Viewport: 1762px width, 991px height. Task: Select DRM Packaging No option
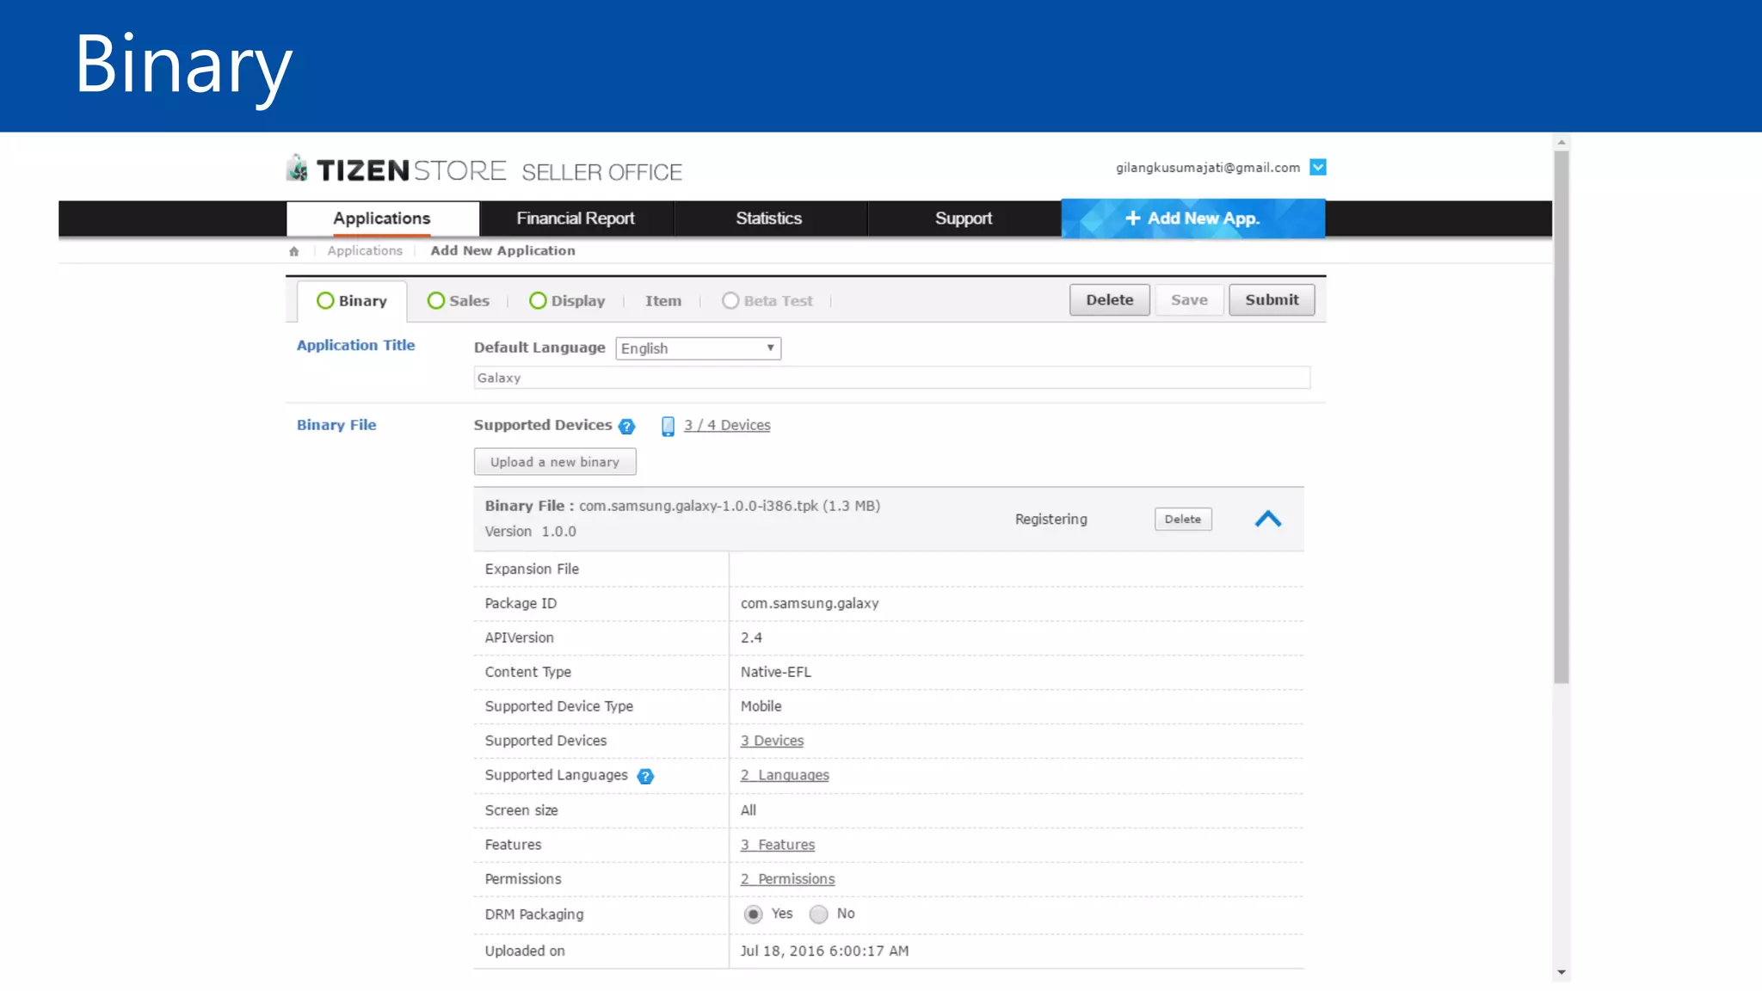tap(818, 914)
